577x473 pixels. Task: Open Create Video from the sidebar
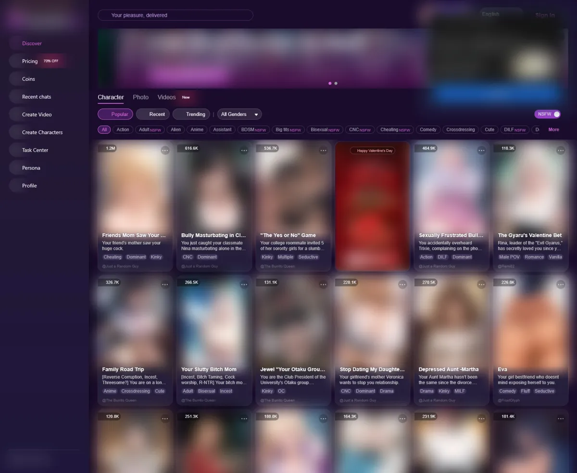(x=37, y=115)
